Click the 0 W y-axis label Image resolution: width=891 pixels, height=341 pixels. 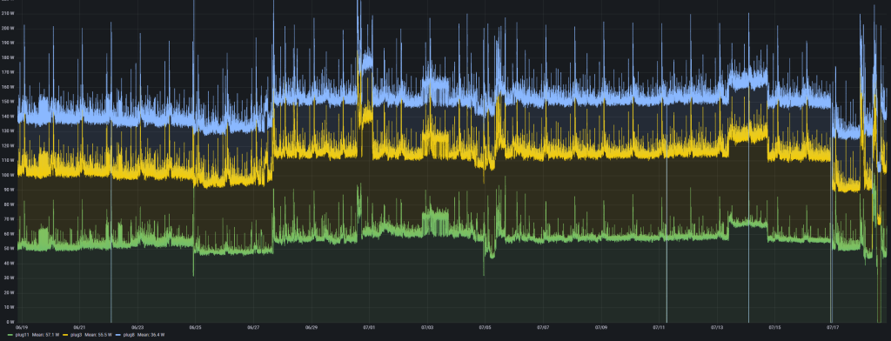10,322
